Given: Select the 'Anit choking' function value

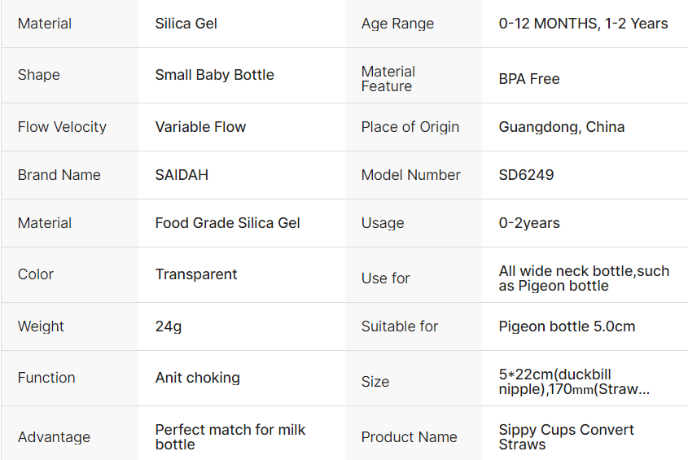Looking at the screenshot, I should click(x=197, y=378).
